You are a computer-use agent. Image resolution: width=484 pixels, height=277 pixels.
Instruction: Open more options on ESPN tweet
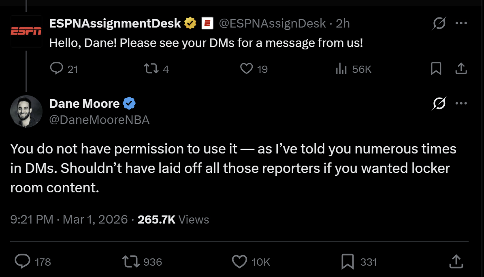tap(461, 23)
